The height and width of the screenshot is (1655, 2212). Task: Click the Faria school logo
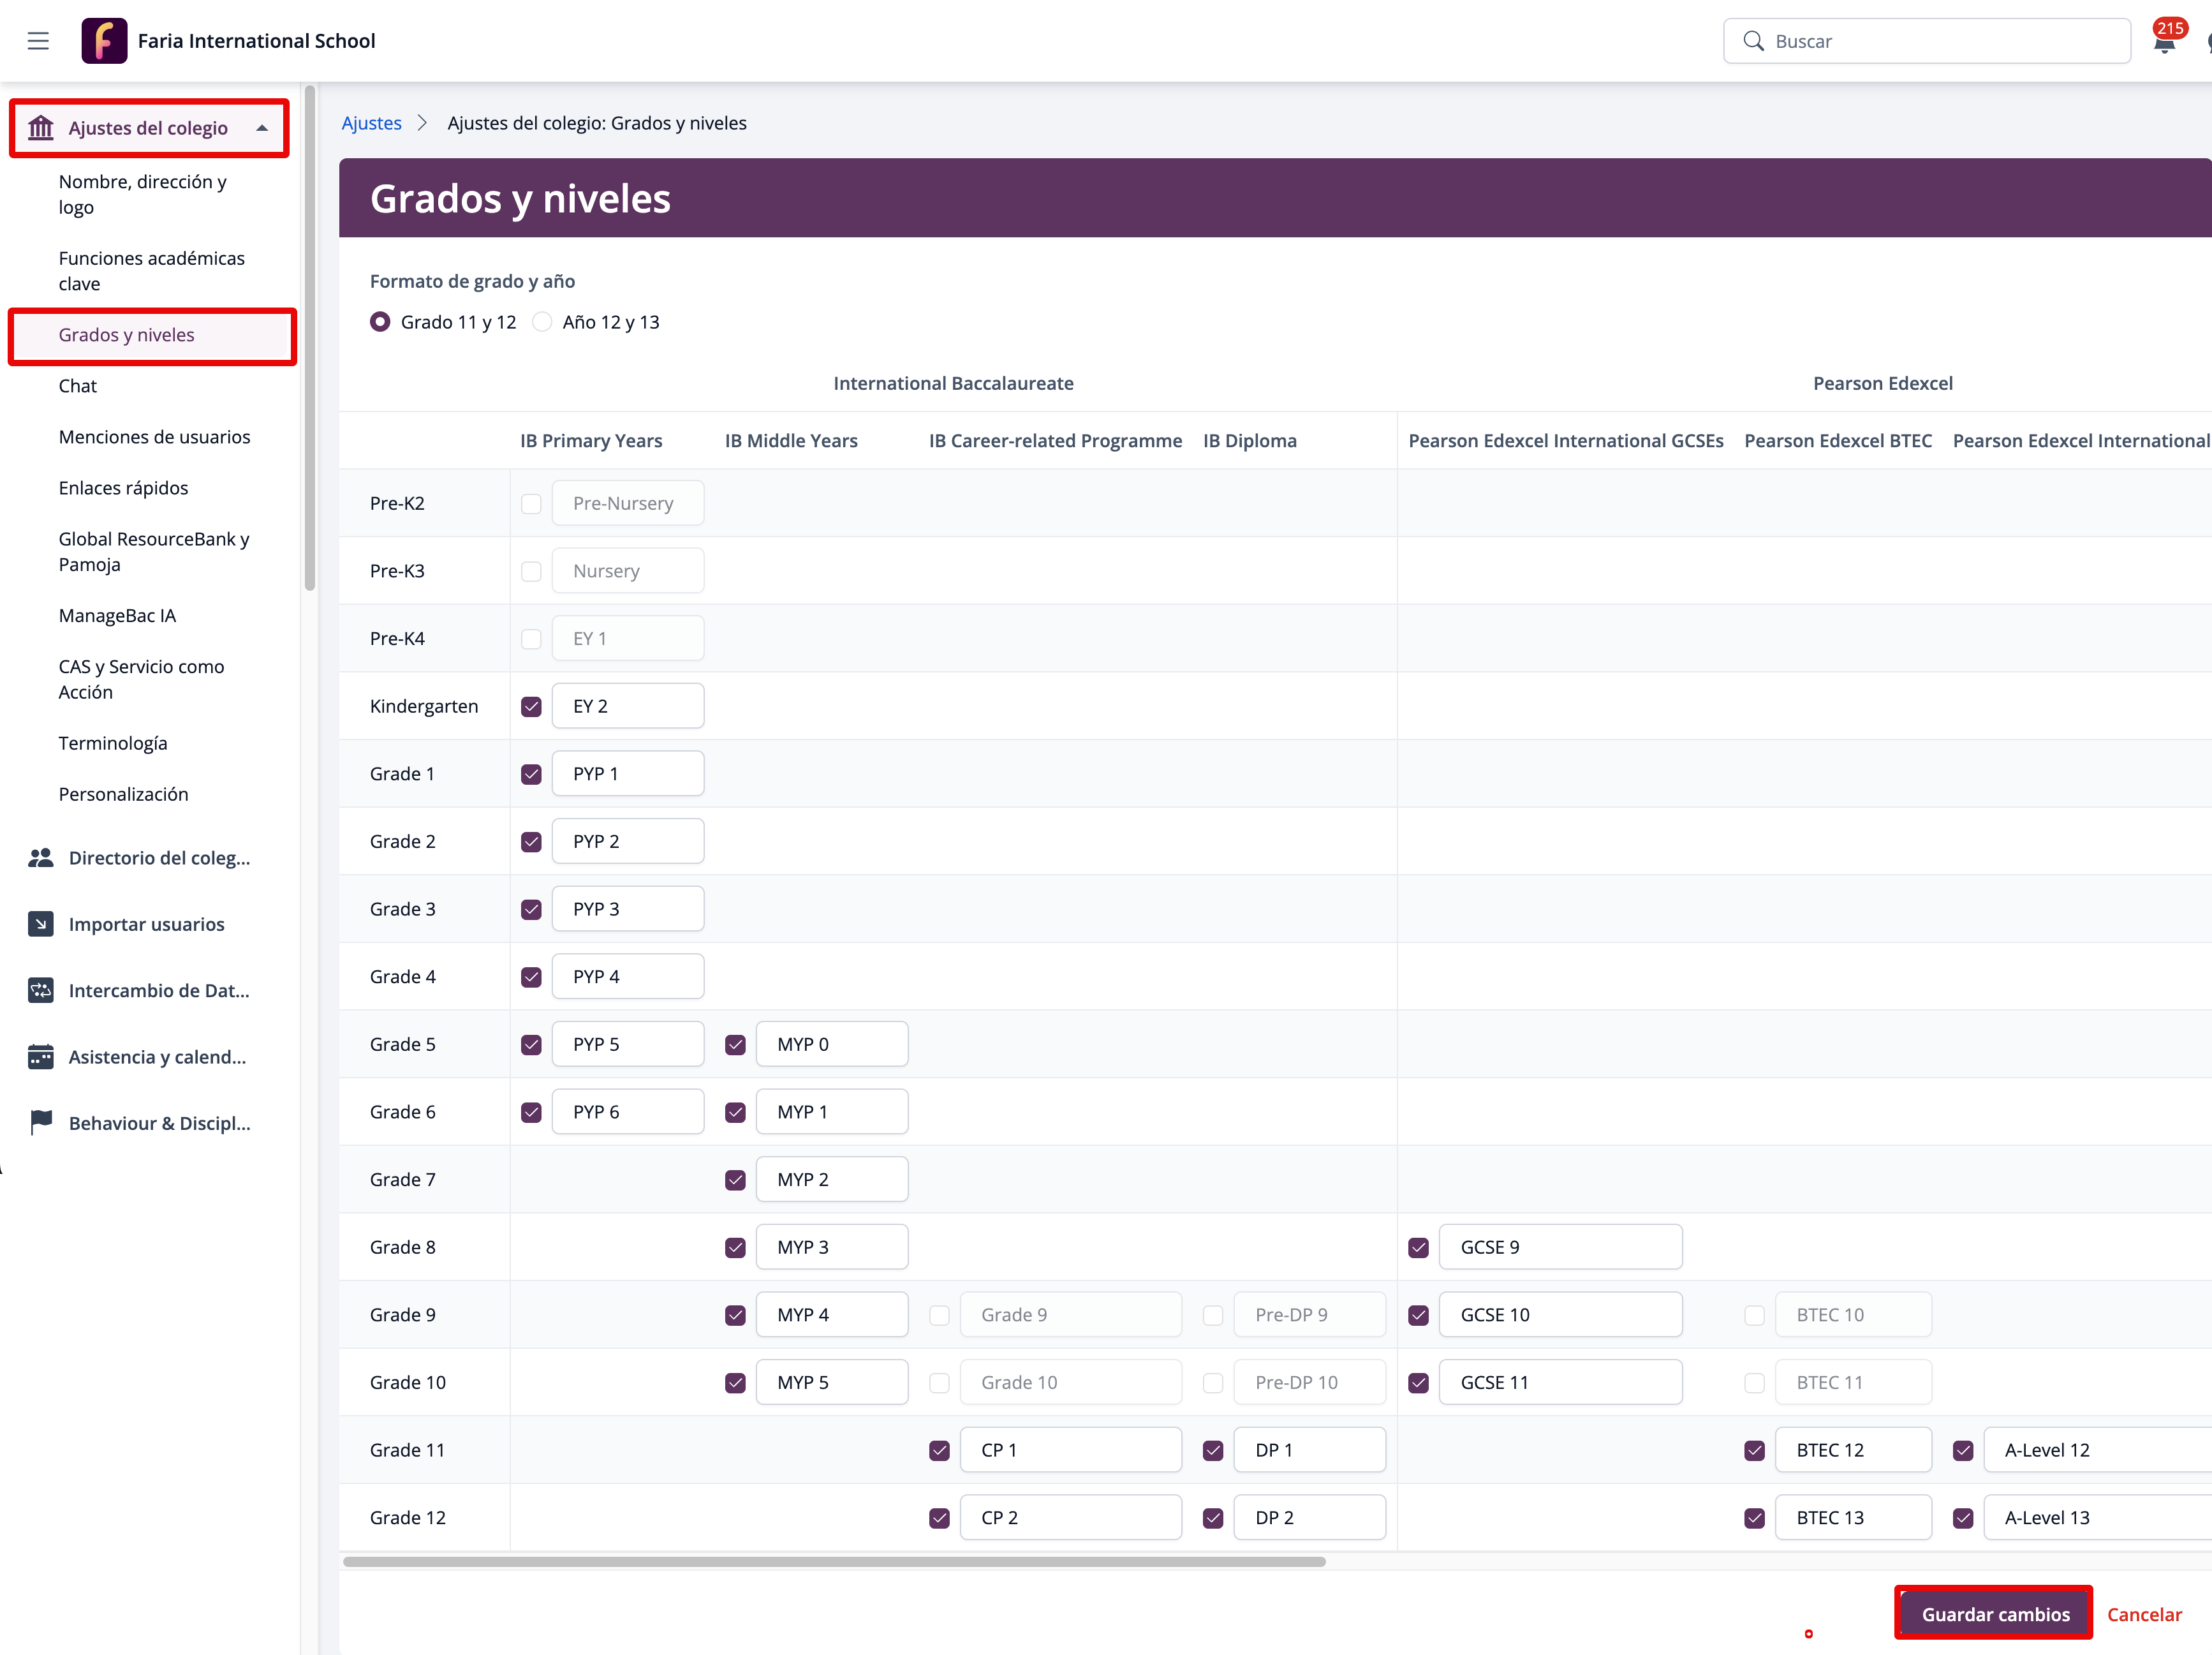coord(104,41)
